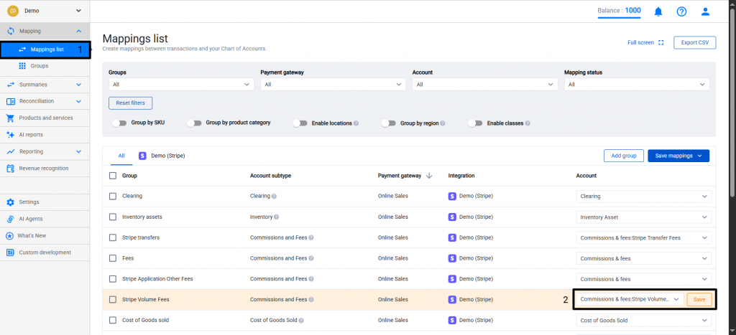Switch to the Demo (Stripe) tab

pos(162,155)
